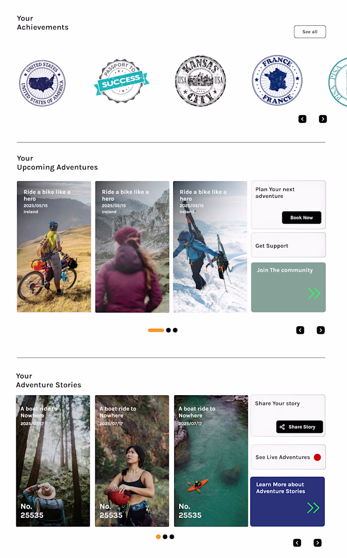
Task: Expand the Get Support card
Action: click(288, 245)
